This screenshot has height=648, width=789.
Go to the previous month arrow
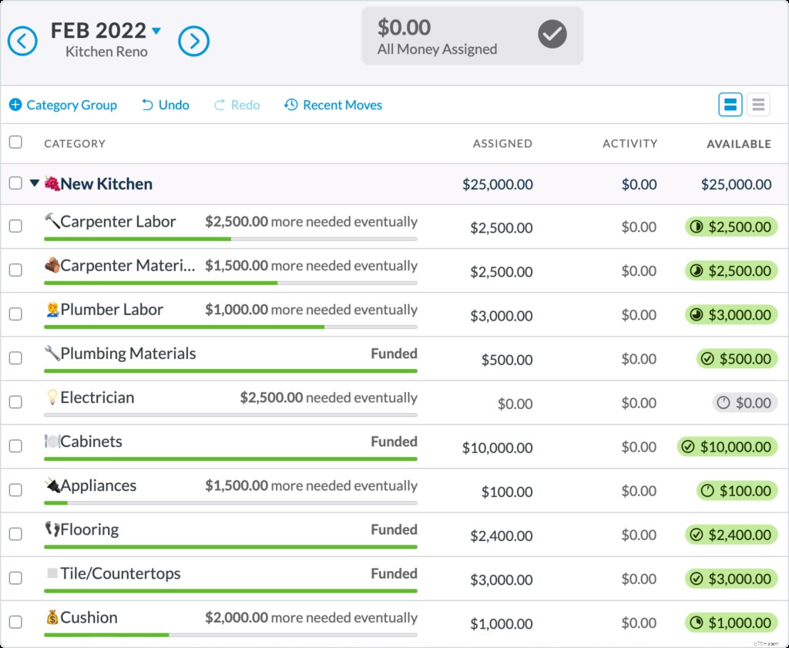point(22,41)
